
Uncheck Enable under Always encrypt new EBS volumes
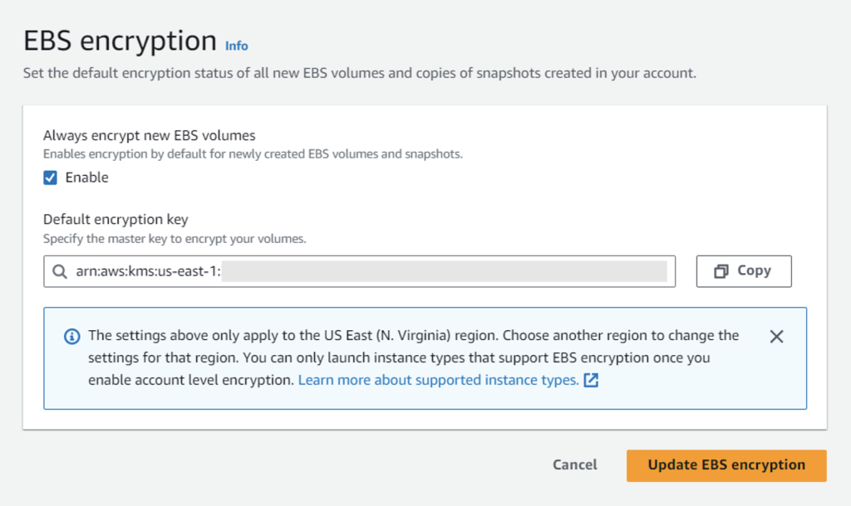coord(51,177)
